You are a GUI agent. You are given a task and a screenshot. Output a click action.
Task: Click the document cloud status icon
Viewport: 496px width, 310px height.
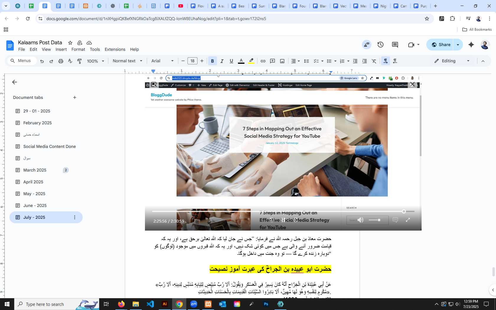point(89,43)
